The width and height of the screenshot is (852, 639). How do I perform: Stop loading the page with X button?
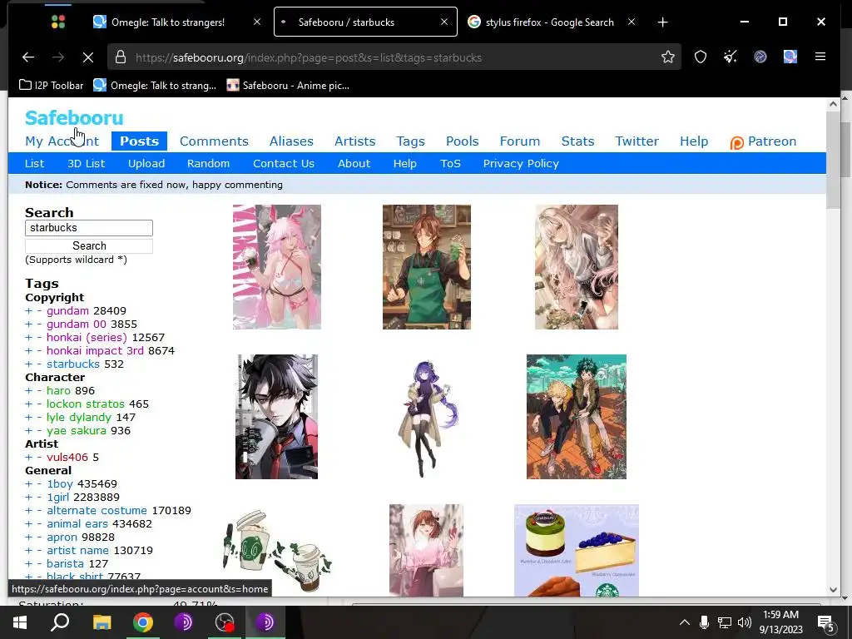click(x=87, y=57)
